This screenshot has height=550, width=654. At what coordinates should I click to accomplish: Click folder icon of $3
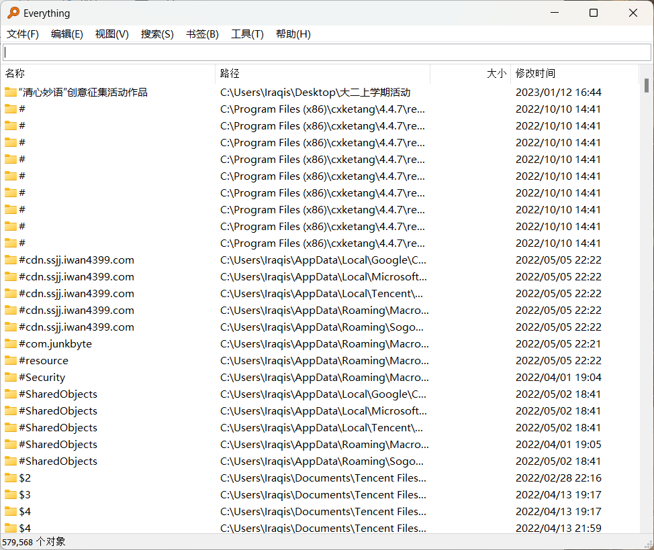point(11,494)
